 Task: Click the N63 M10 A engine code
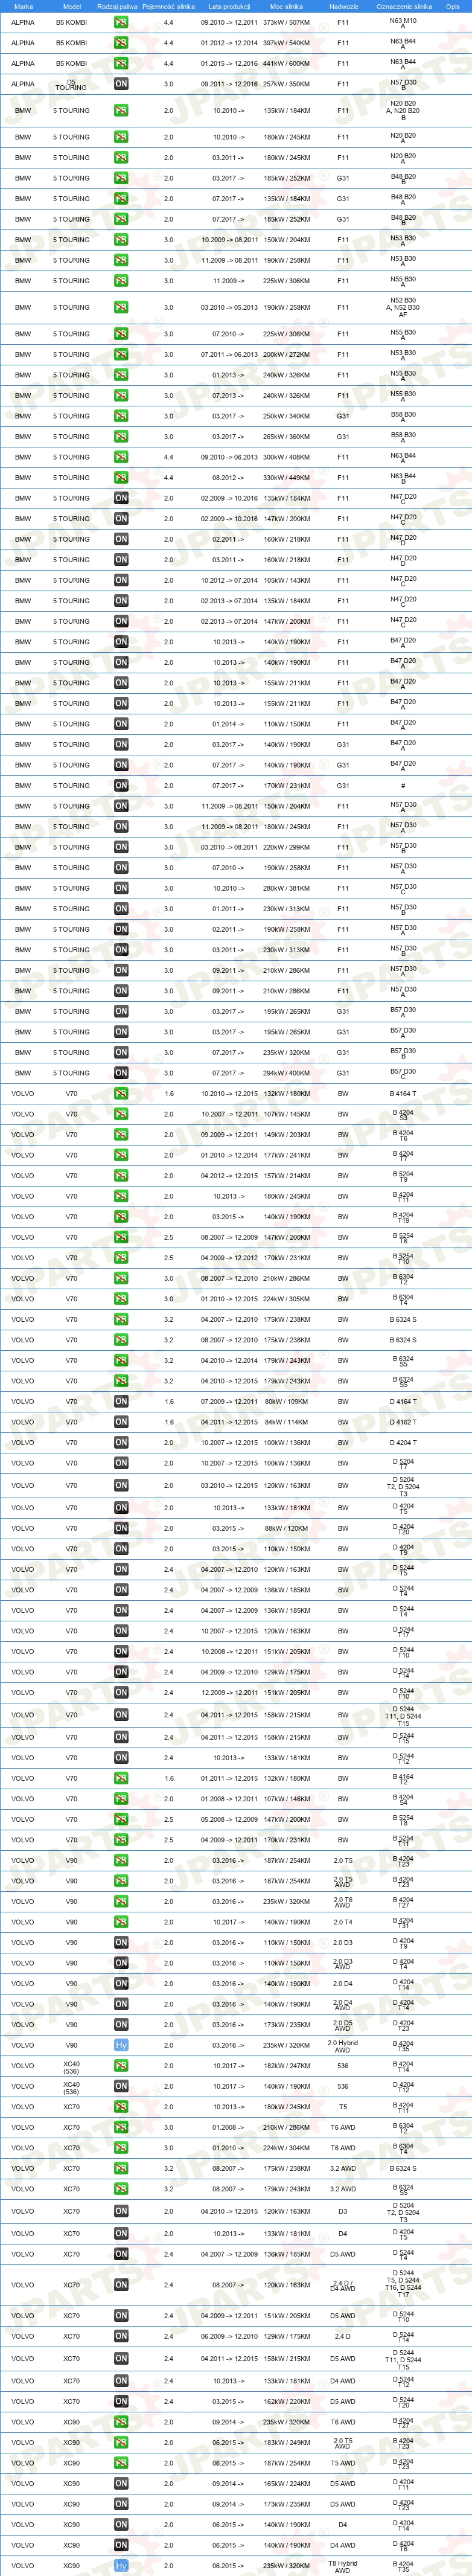pos(403,22)
